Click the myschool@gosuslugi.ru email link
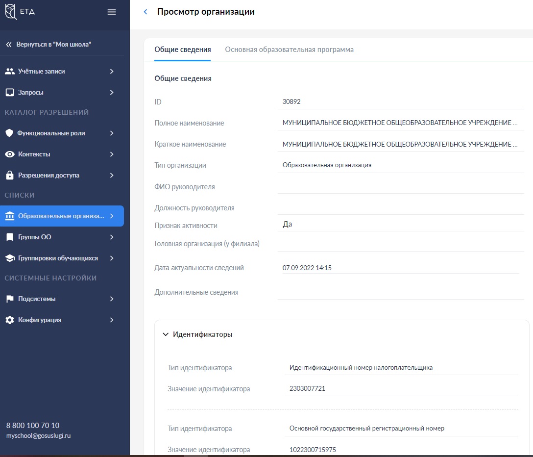The width and height of the screenshot is (533, 457). pos(38,435)
